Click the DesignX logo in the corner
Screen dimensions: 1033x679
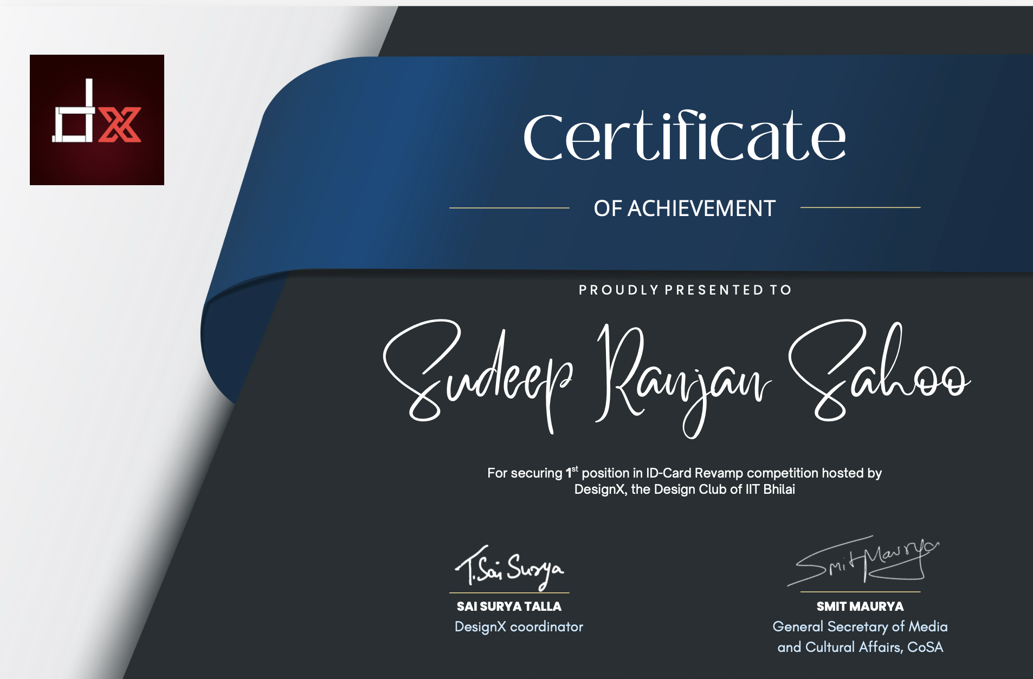(x=96, y=120)
